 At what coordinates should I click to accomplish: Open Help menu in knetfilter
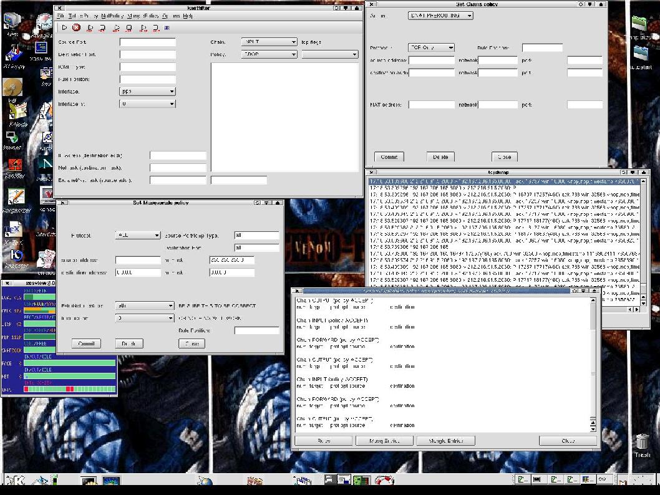click(188, 16)
